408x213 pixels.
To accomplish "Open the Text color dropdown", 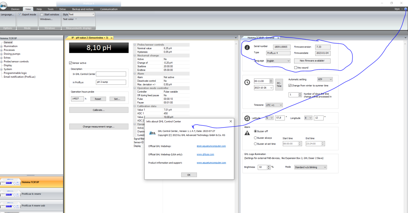I will [70, 19].
